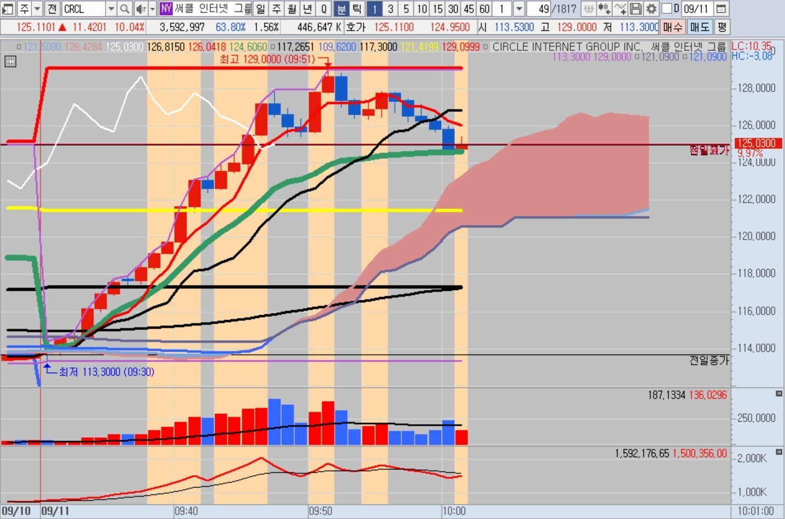Screen dimensions: 785x519
Task: Click the 매도 sell button
Action: click(700, 27)
